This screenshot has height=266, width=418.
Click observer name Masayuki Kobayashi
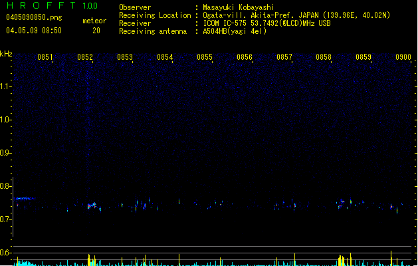point(239,7)
